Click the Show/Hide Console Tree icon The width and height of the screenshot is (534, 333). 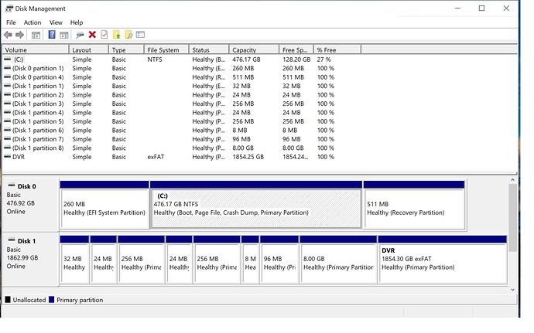pos(36,35)
